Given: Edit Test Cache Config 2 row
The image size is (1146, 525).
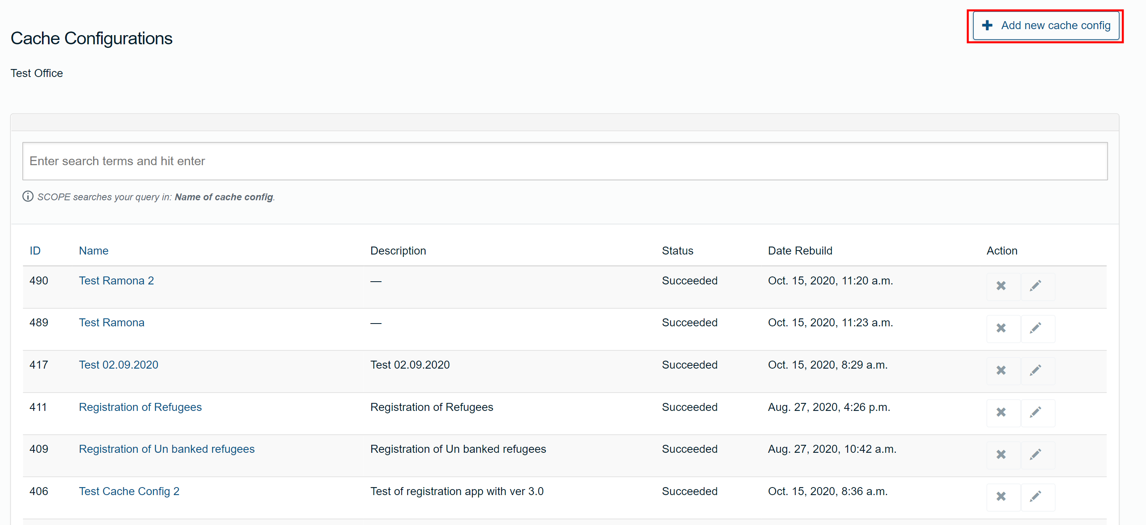Looking at the screenshot, I should click(1035, 497).
